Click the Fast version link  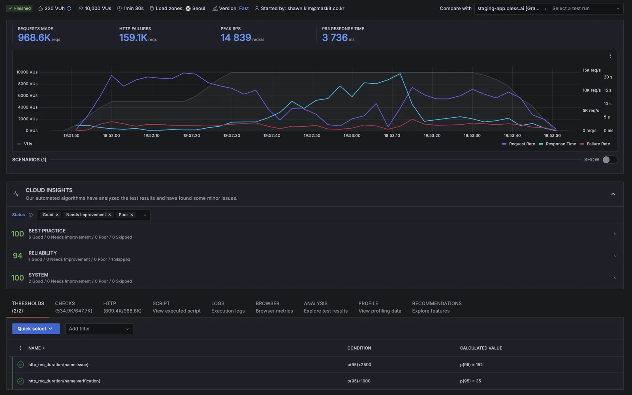coord(244,8)
